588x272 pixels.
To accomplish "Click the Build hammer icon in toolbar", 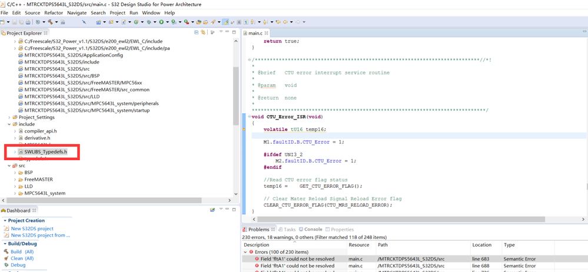I will (51, 22).
